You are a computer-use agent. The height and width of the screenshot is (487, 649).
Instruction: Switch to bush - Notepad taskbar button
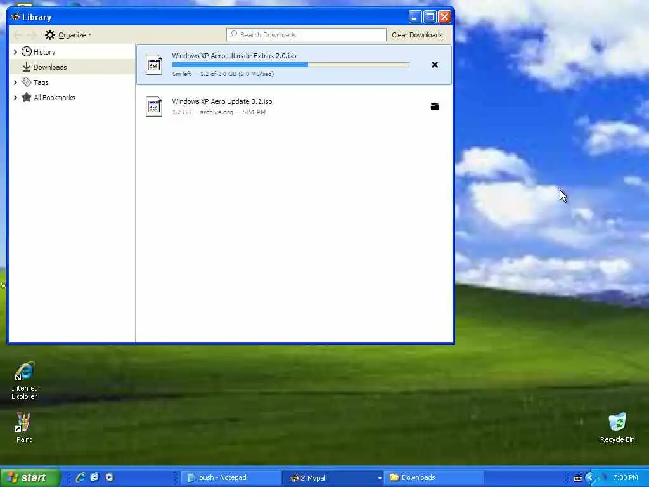(x=231, y=477)
